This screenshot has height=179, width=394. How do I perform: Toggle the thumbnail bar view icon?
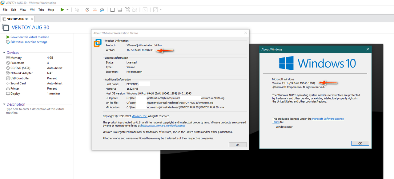point(120,10)
